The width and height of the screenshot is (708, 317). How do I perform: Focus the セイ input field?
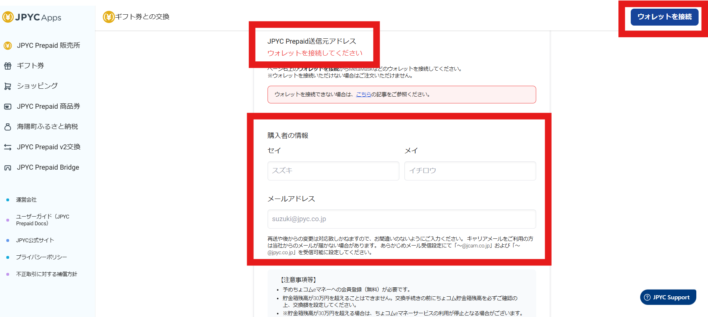pos(333,171)
